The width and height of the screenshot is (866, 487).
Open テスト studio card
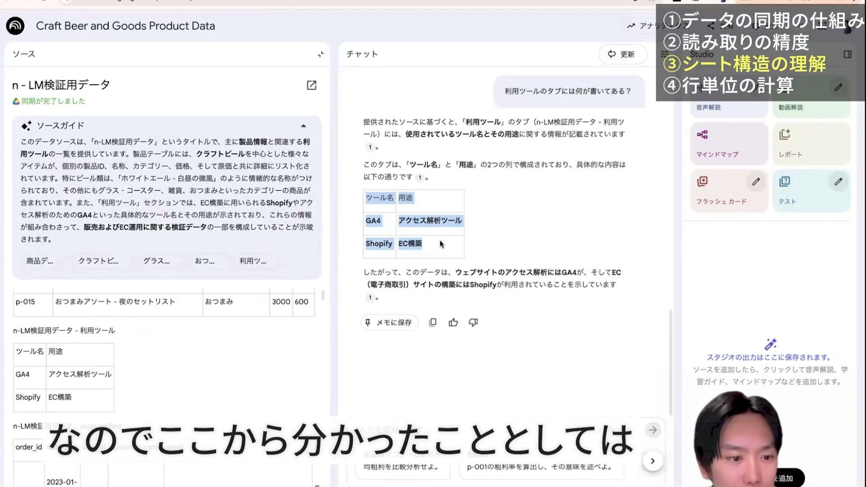pyautogui.click(x=811, y=191)
